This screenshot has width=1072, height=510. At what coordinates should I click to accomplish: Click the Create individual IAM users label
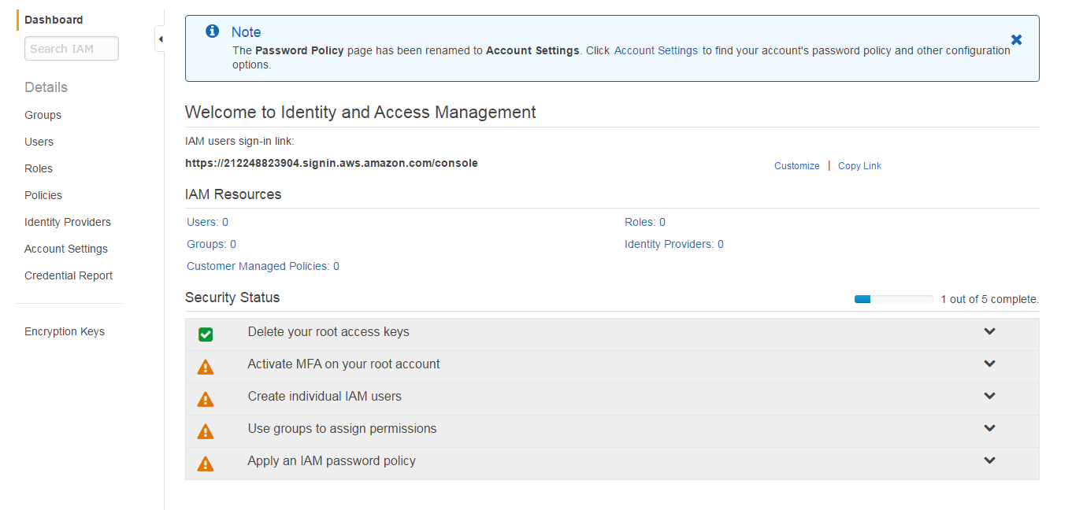tap(325, 396)
